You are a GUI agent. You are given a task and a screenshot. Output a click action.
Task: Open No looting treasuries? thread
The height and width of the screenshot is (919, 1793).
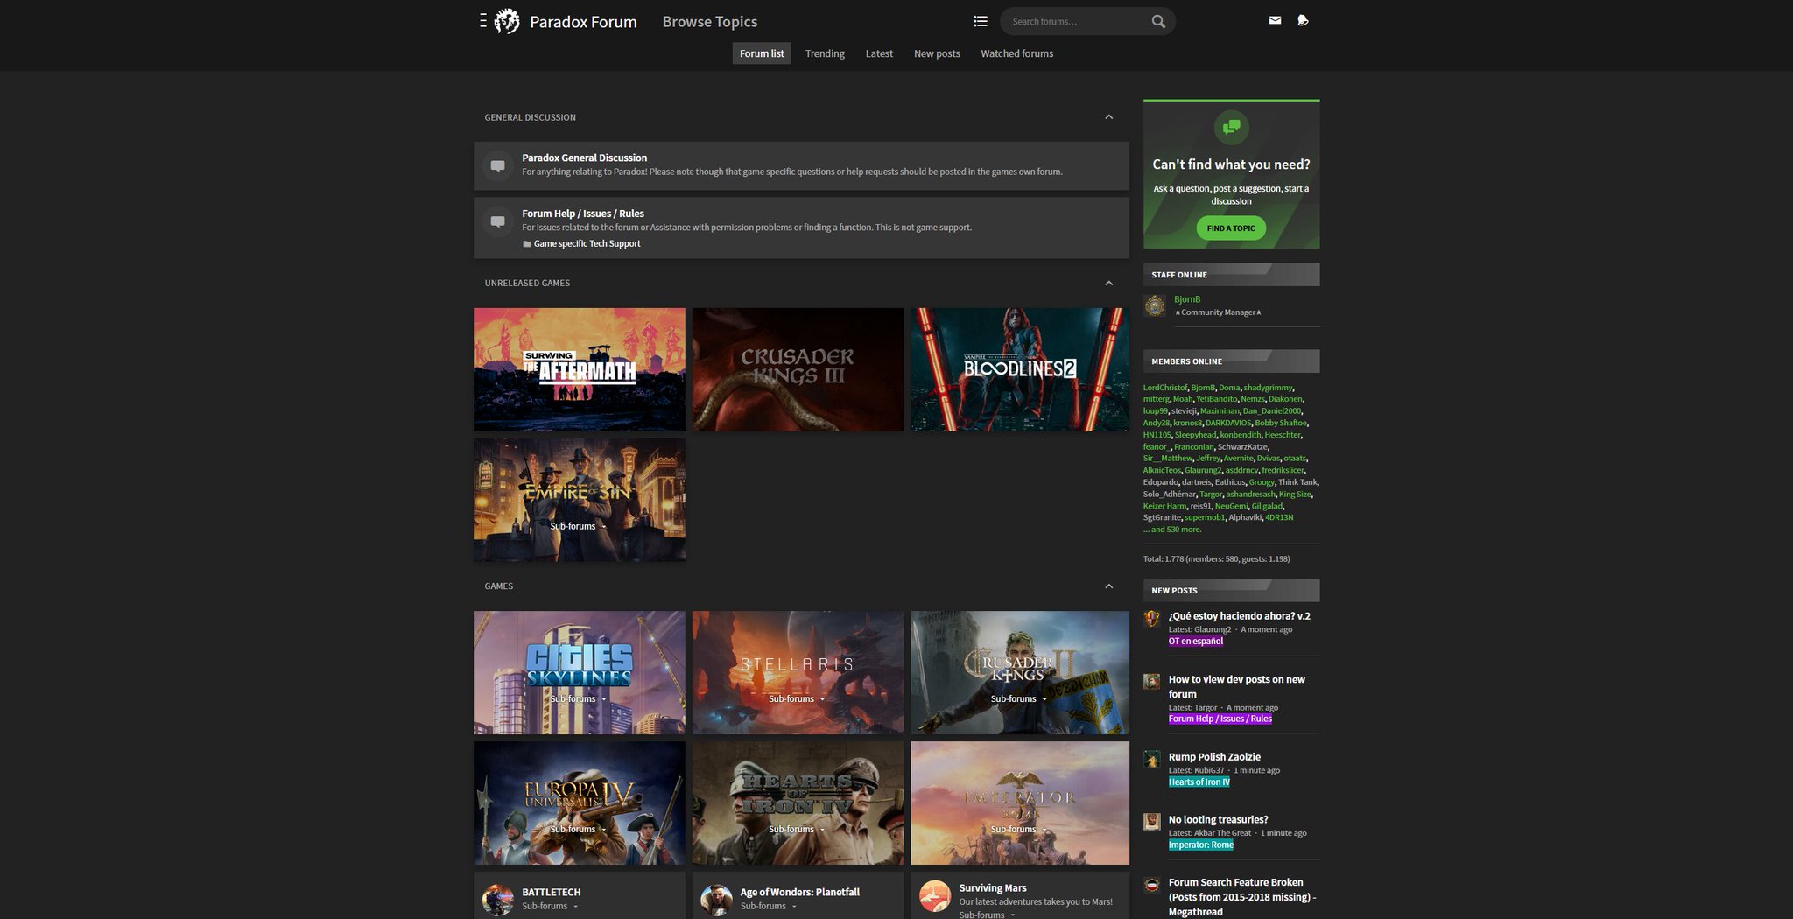[x=1218, y=820]
